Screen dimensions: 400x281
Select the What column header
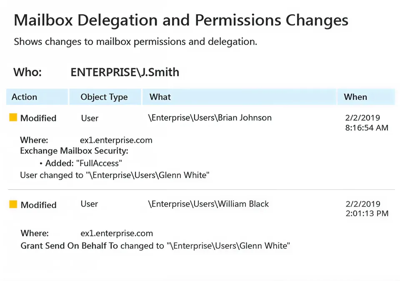click(160, 97)
